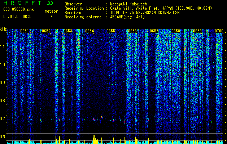Click the bright meteor echo after 0654
227x144 pixels.
click(96, 119)
